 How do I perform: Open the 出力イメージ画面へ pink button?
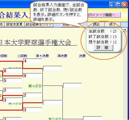coord(104,15)
